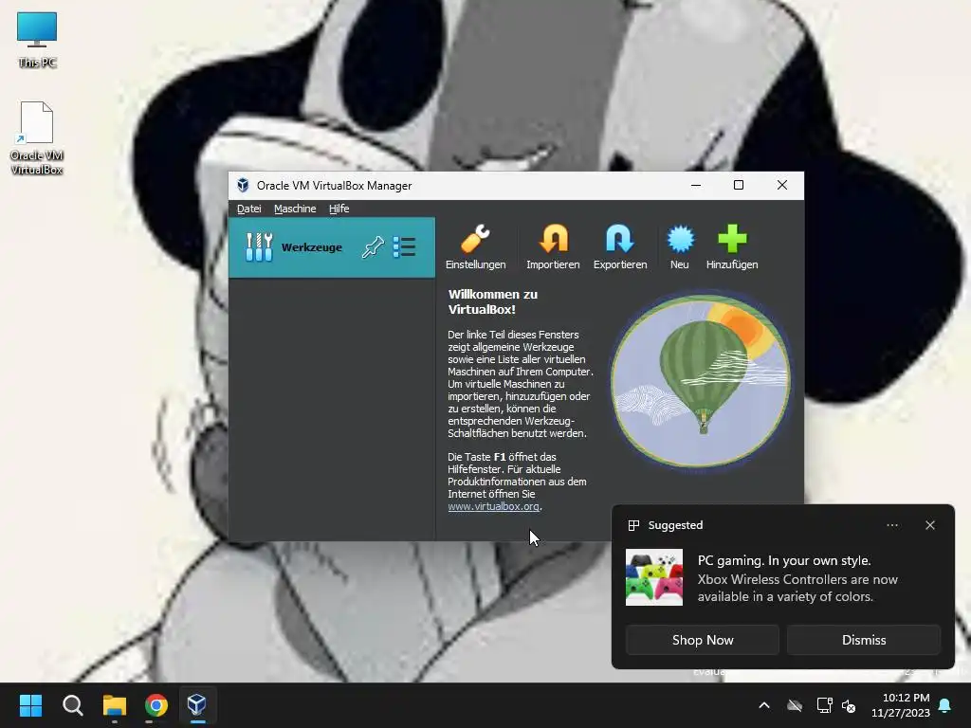
Task: Open notification options three-dot menu
Action: click(x=892, y=525)
